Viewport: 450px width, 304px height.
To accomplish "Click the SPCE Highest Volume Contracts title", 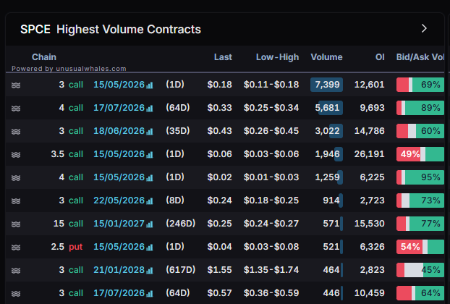I will tap(111, 30).
